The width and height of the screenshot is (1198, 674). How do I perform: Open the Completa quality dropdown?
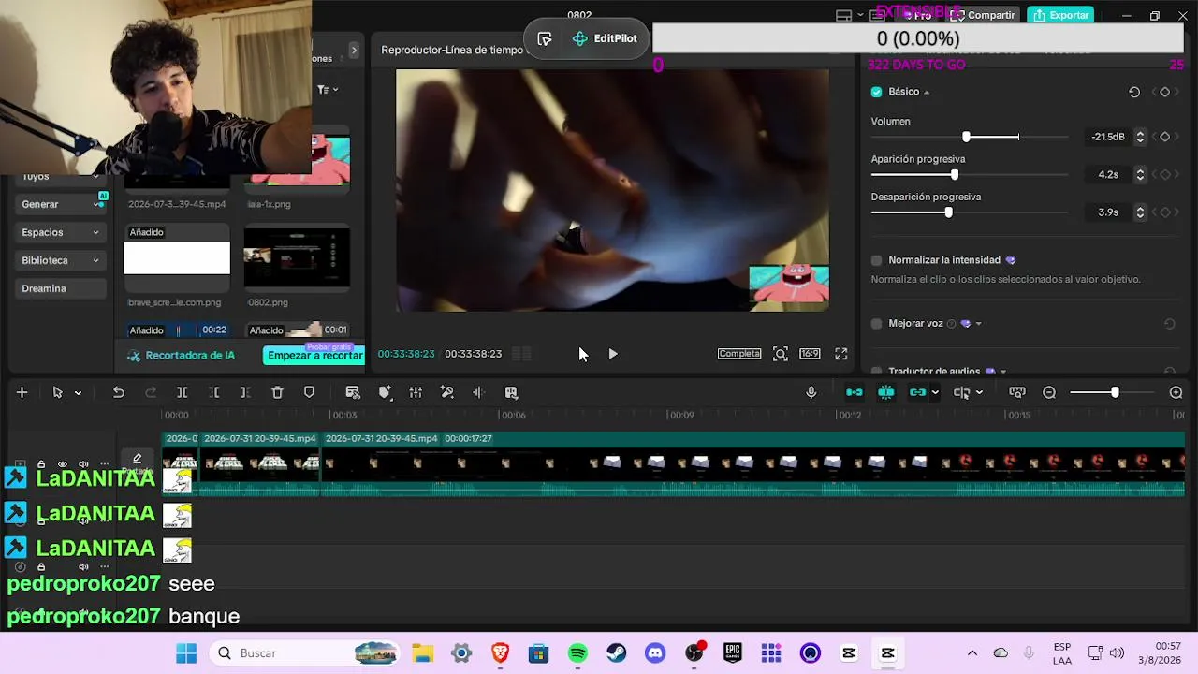[739, 354]
